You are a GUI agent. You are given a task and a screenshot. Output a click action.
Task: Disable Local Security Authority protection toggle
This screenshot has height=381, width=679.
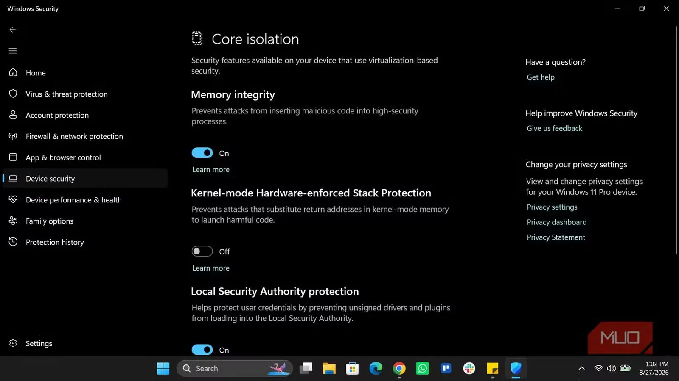[202, 350]
